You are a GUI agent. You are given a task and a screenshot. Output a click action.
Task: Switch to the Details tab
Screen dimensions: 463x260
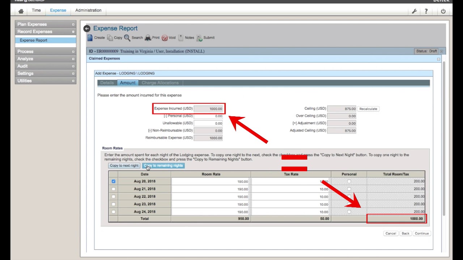tap(107, 83)
